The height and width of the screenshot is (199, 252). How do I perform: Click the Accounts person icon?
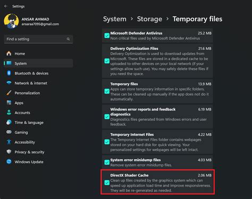(9, 112)
